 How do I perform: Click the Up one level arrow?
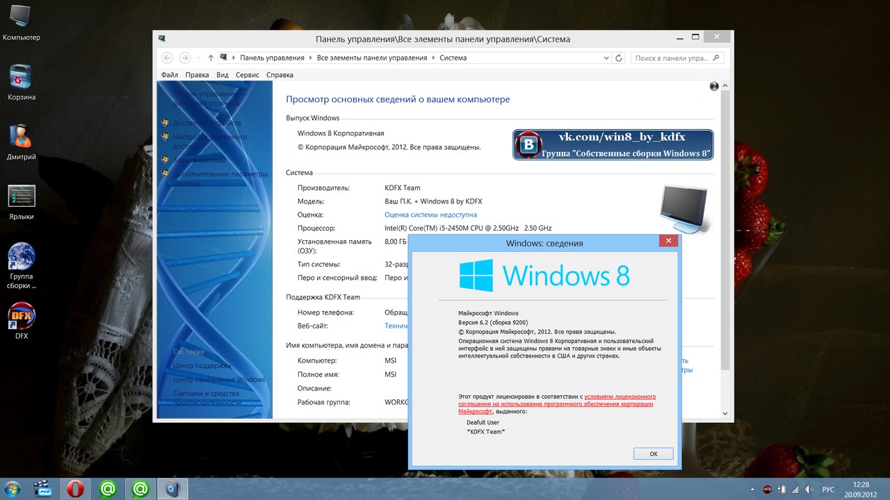(211, 58)
